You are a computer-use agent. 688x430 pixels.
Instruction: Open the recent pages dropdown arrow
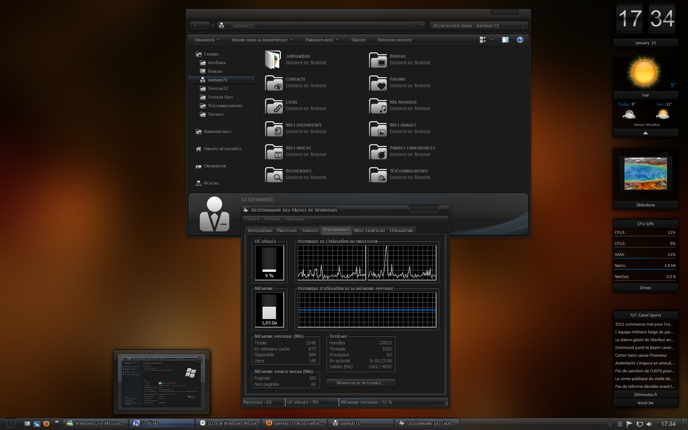click(x=213, y=26)
